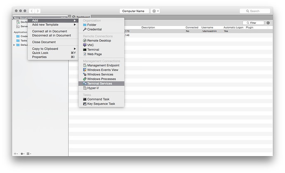The height and width of the screenshot is (173, 285).
Task: Add a Credential object
Action: click(x=94, y=29)
